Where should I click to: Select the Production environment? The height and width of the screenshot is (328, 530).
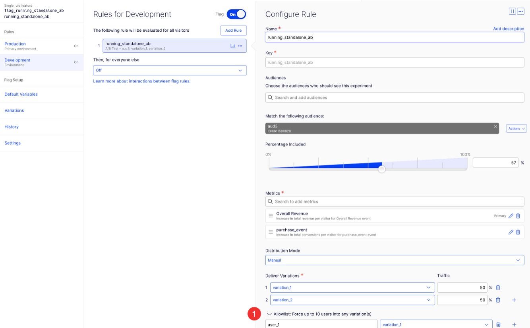coord(41,46)
